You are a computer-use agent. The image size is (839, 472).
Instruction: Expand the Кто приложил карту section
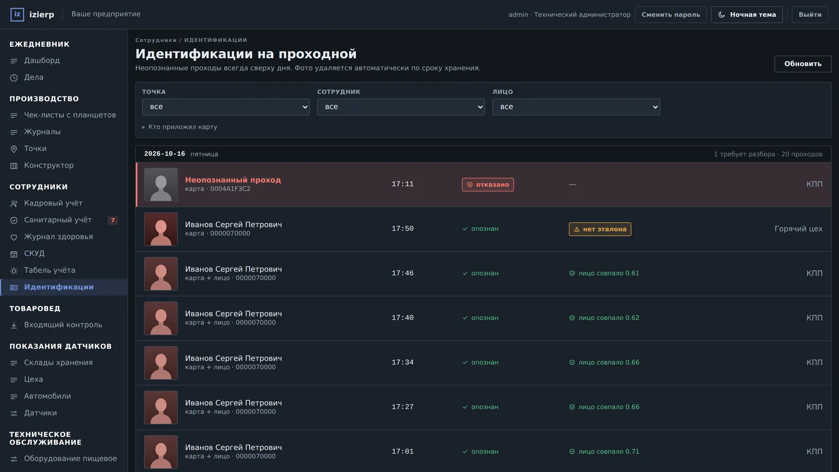pyautogui.click(x=179, y=127)
